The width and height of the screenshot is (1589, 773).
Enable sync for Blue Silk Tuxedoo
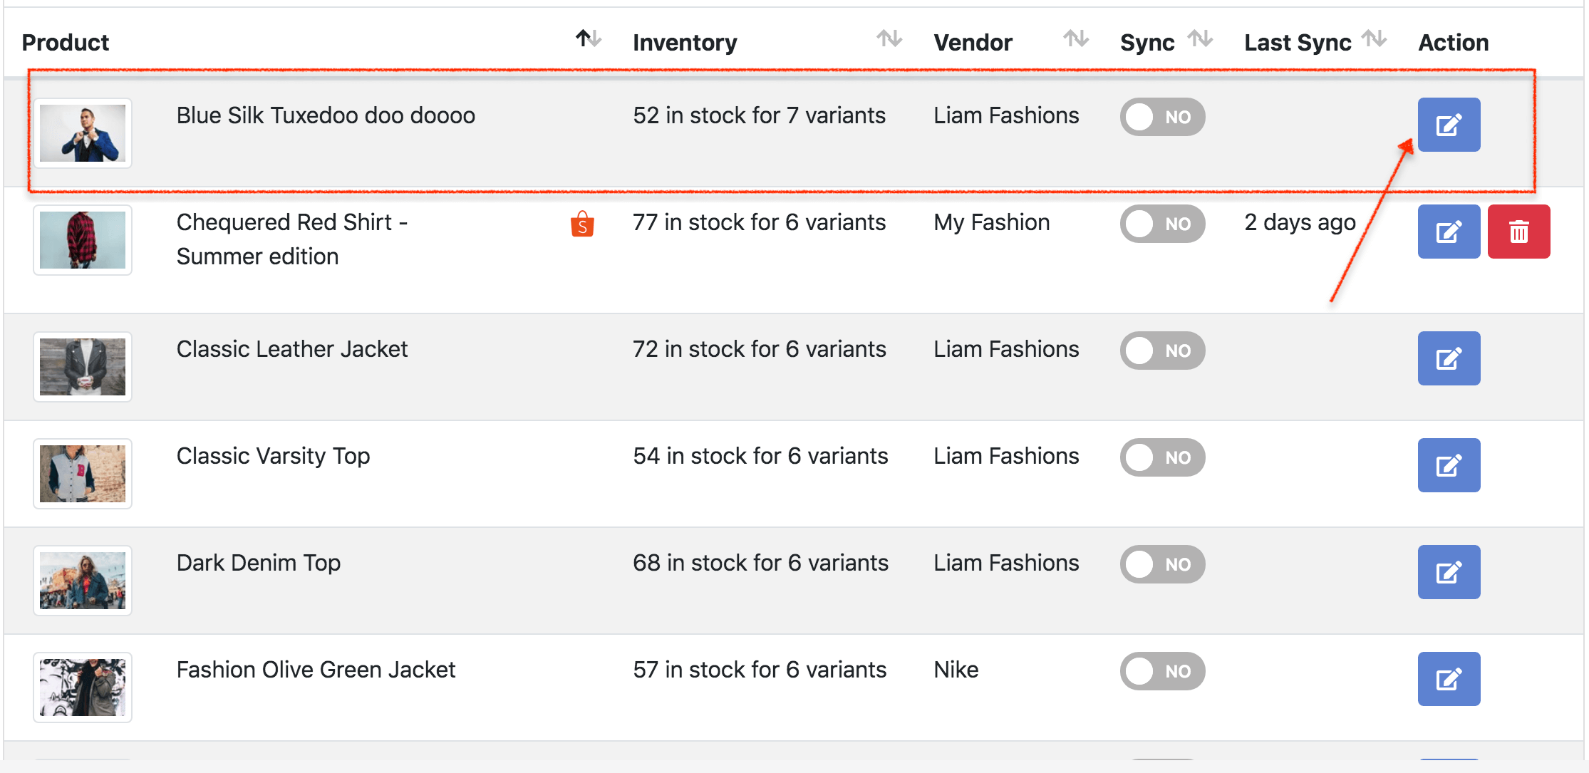pyautogui.click(x=1161, y=117)
